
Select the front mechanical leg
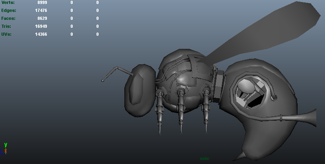(159, 112)
